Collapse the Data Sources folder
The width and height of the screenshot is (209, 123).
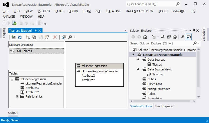[x=138, y=60]
